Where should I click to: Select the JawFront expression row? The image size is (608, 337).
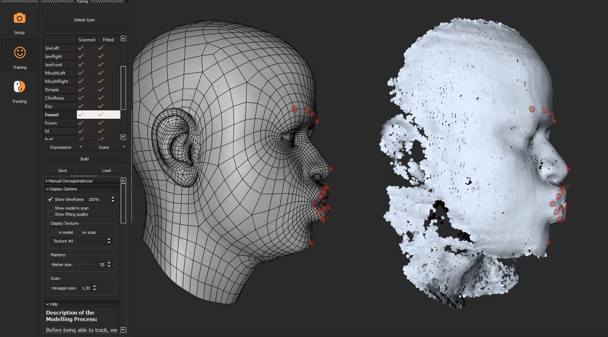pos(82,65)
